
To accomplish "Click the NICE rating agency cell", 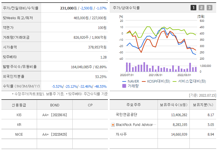I will pos(19,135).
